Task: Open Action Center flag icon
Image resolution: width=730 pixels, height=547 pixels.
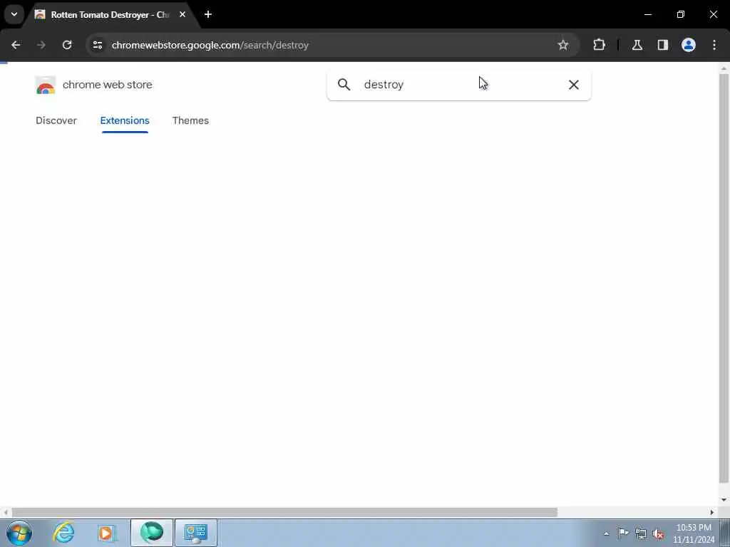Action: 623,533
